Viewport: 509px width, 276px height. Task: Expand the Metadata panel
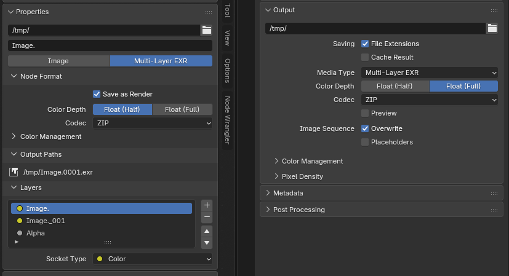tap(268, 193)
